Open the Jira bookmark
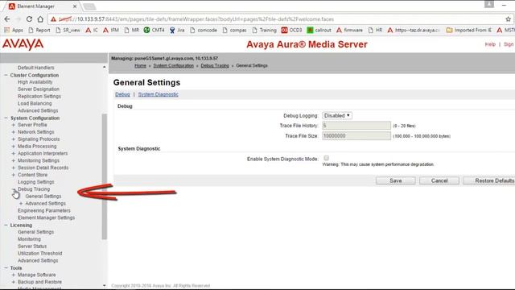The width and height of the screenshot is (515, 290). click(x=177, y=30)
